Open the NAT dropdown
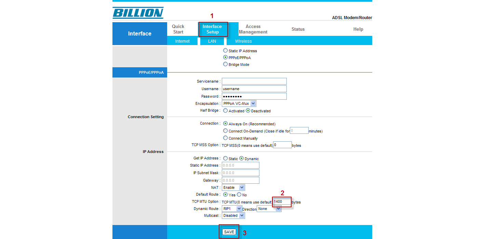This screenshot has height=239, width=485. 233,187
